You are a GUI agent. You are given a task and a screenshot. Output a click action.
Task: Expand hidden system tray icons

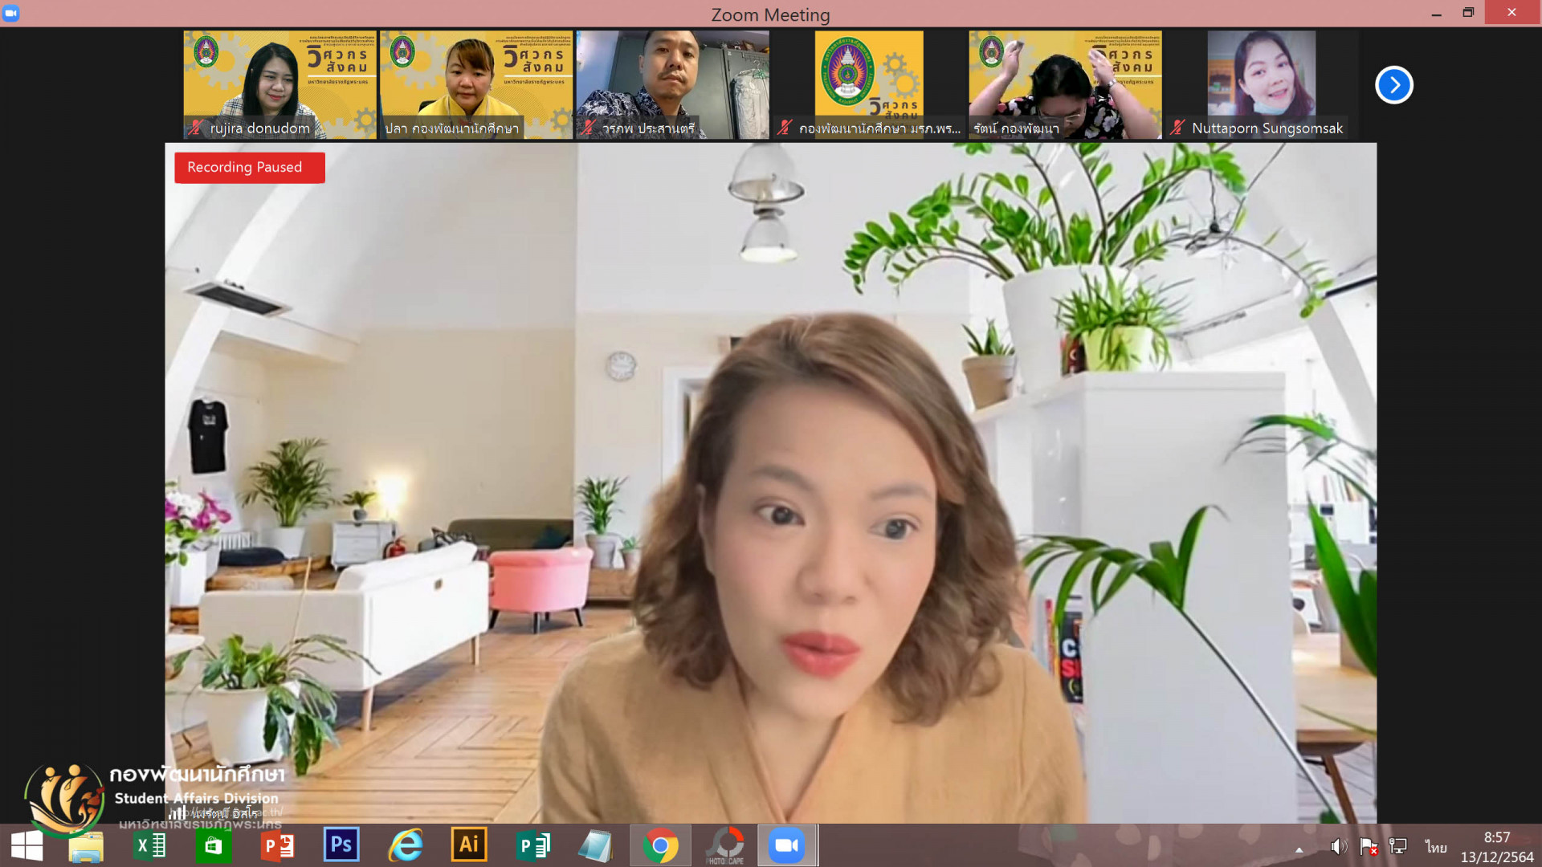click(1299, 849)
